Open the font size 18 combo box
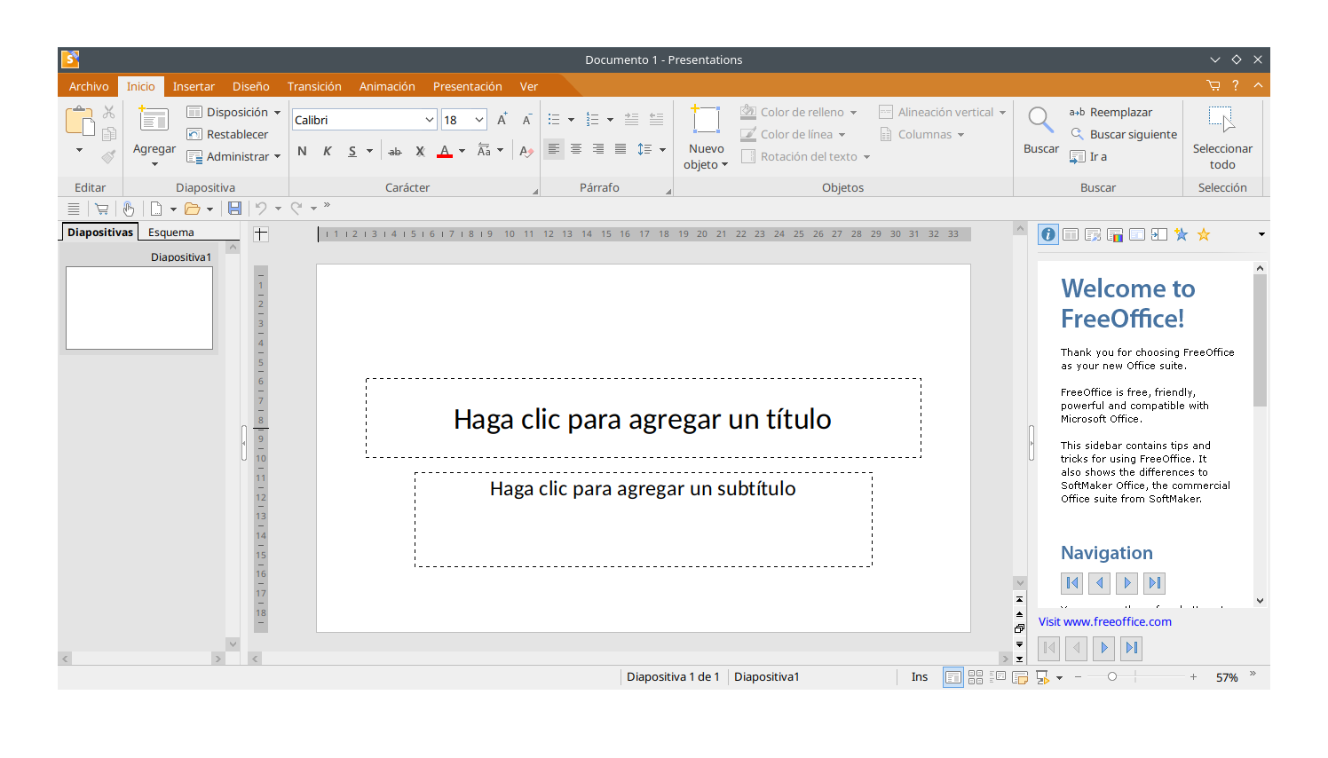This screenshot has width=1328, height=758. pos(464,120)
